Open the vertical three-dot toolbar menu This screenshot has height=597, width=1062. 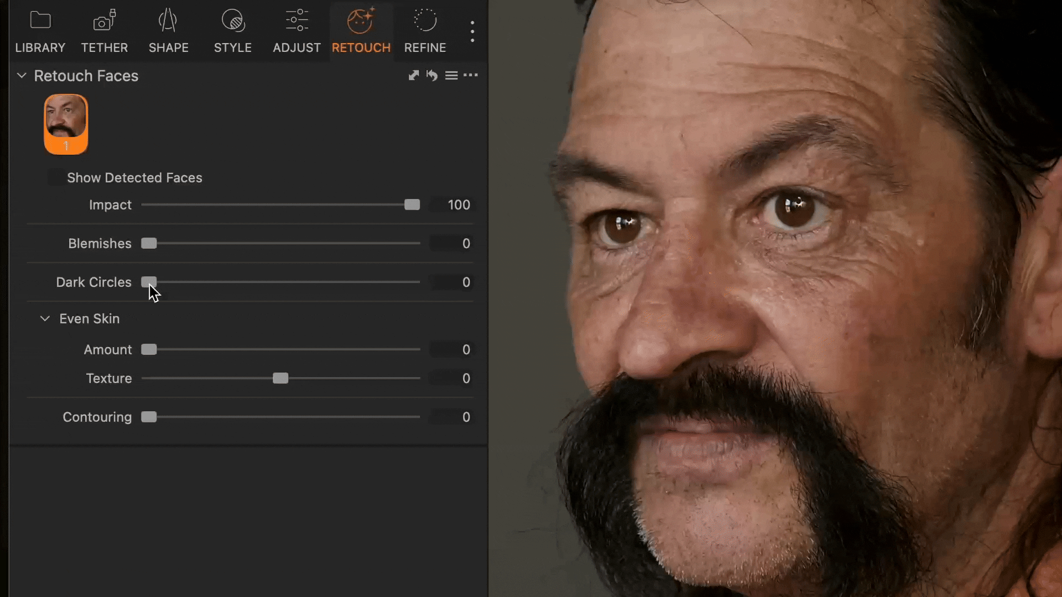click(472, 32)
